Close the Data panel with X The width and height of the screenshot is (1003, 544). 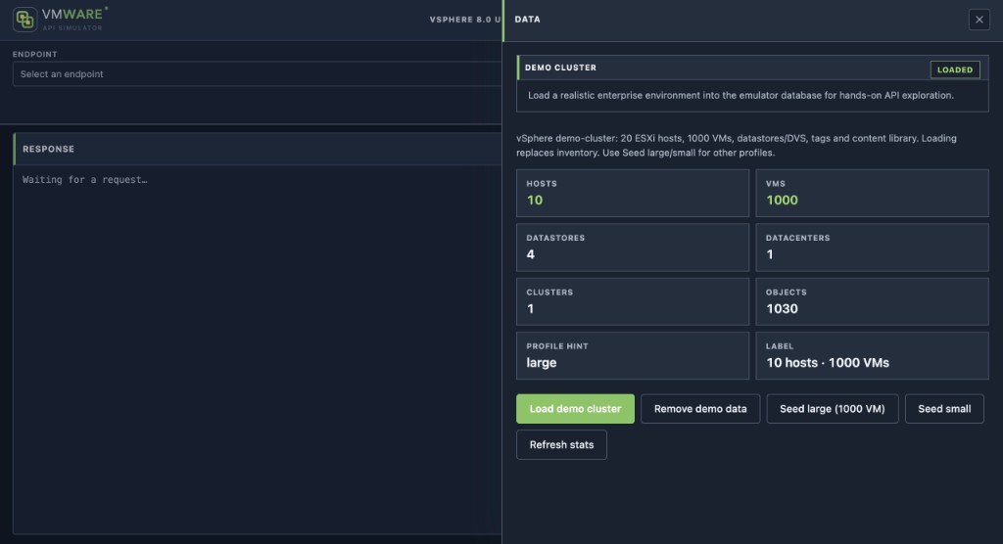click(979, 20)
